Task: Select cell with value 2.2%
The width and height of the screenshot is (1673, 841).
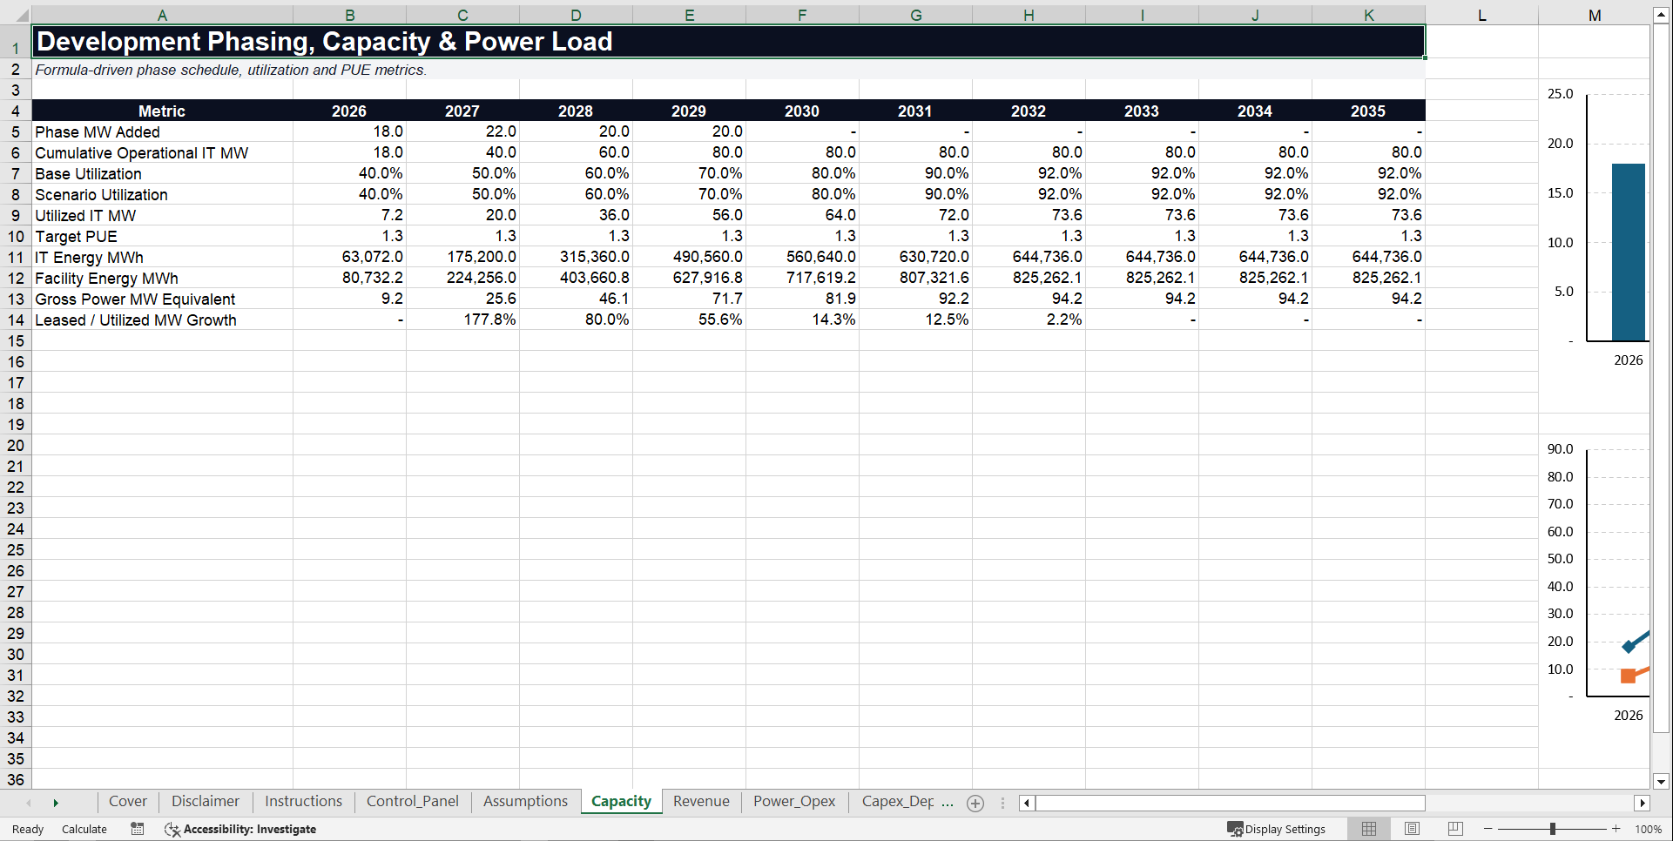Action: tap(1029, 320)
